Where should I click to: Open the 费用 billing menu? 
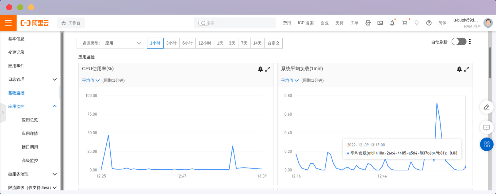(287, 23)
